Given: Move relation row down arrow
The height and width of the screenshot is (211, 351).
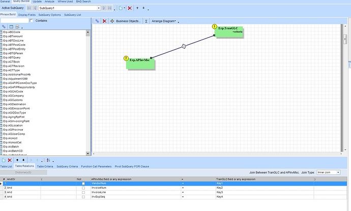Looking at the screenshot, I should click(x=23, y=160).
